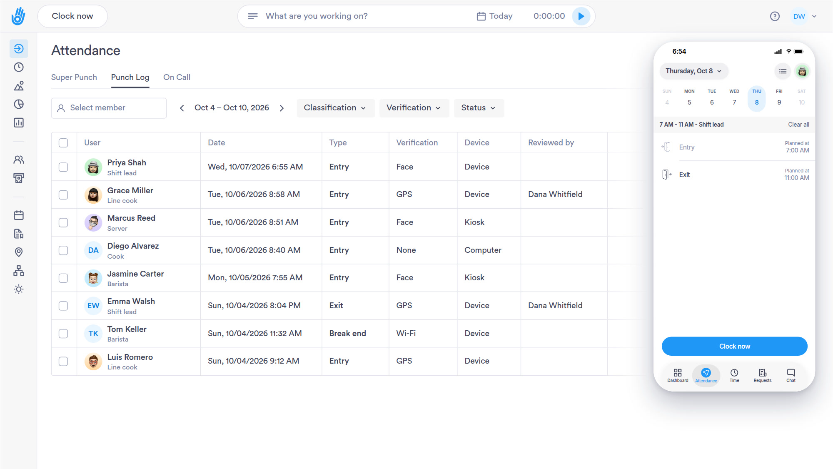The width and height of the screenshot is (833, 469).
Task: Open the help question mark icon
Action: [775, 16]
